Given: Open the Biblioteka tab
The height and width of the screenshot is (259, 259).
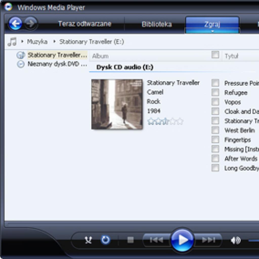Looking at the screenshot, I should 157,24.
